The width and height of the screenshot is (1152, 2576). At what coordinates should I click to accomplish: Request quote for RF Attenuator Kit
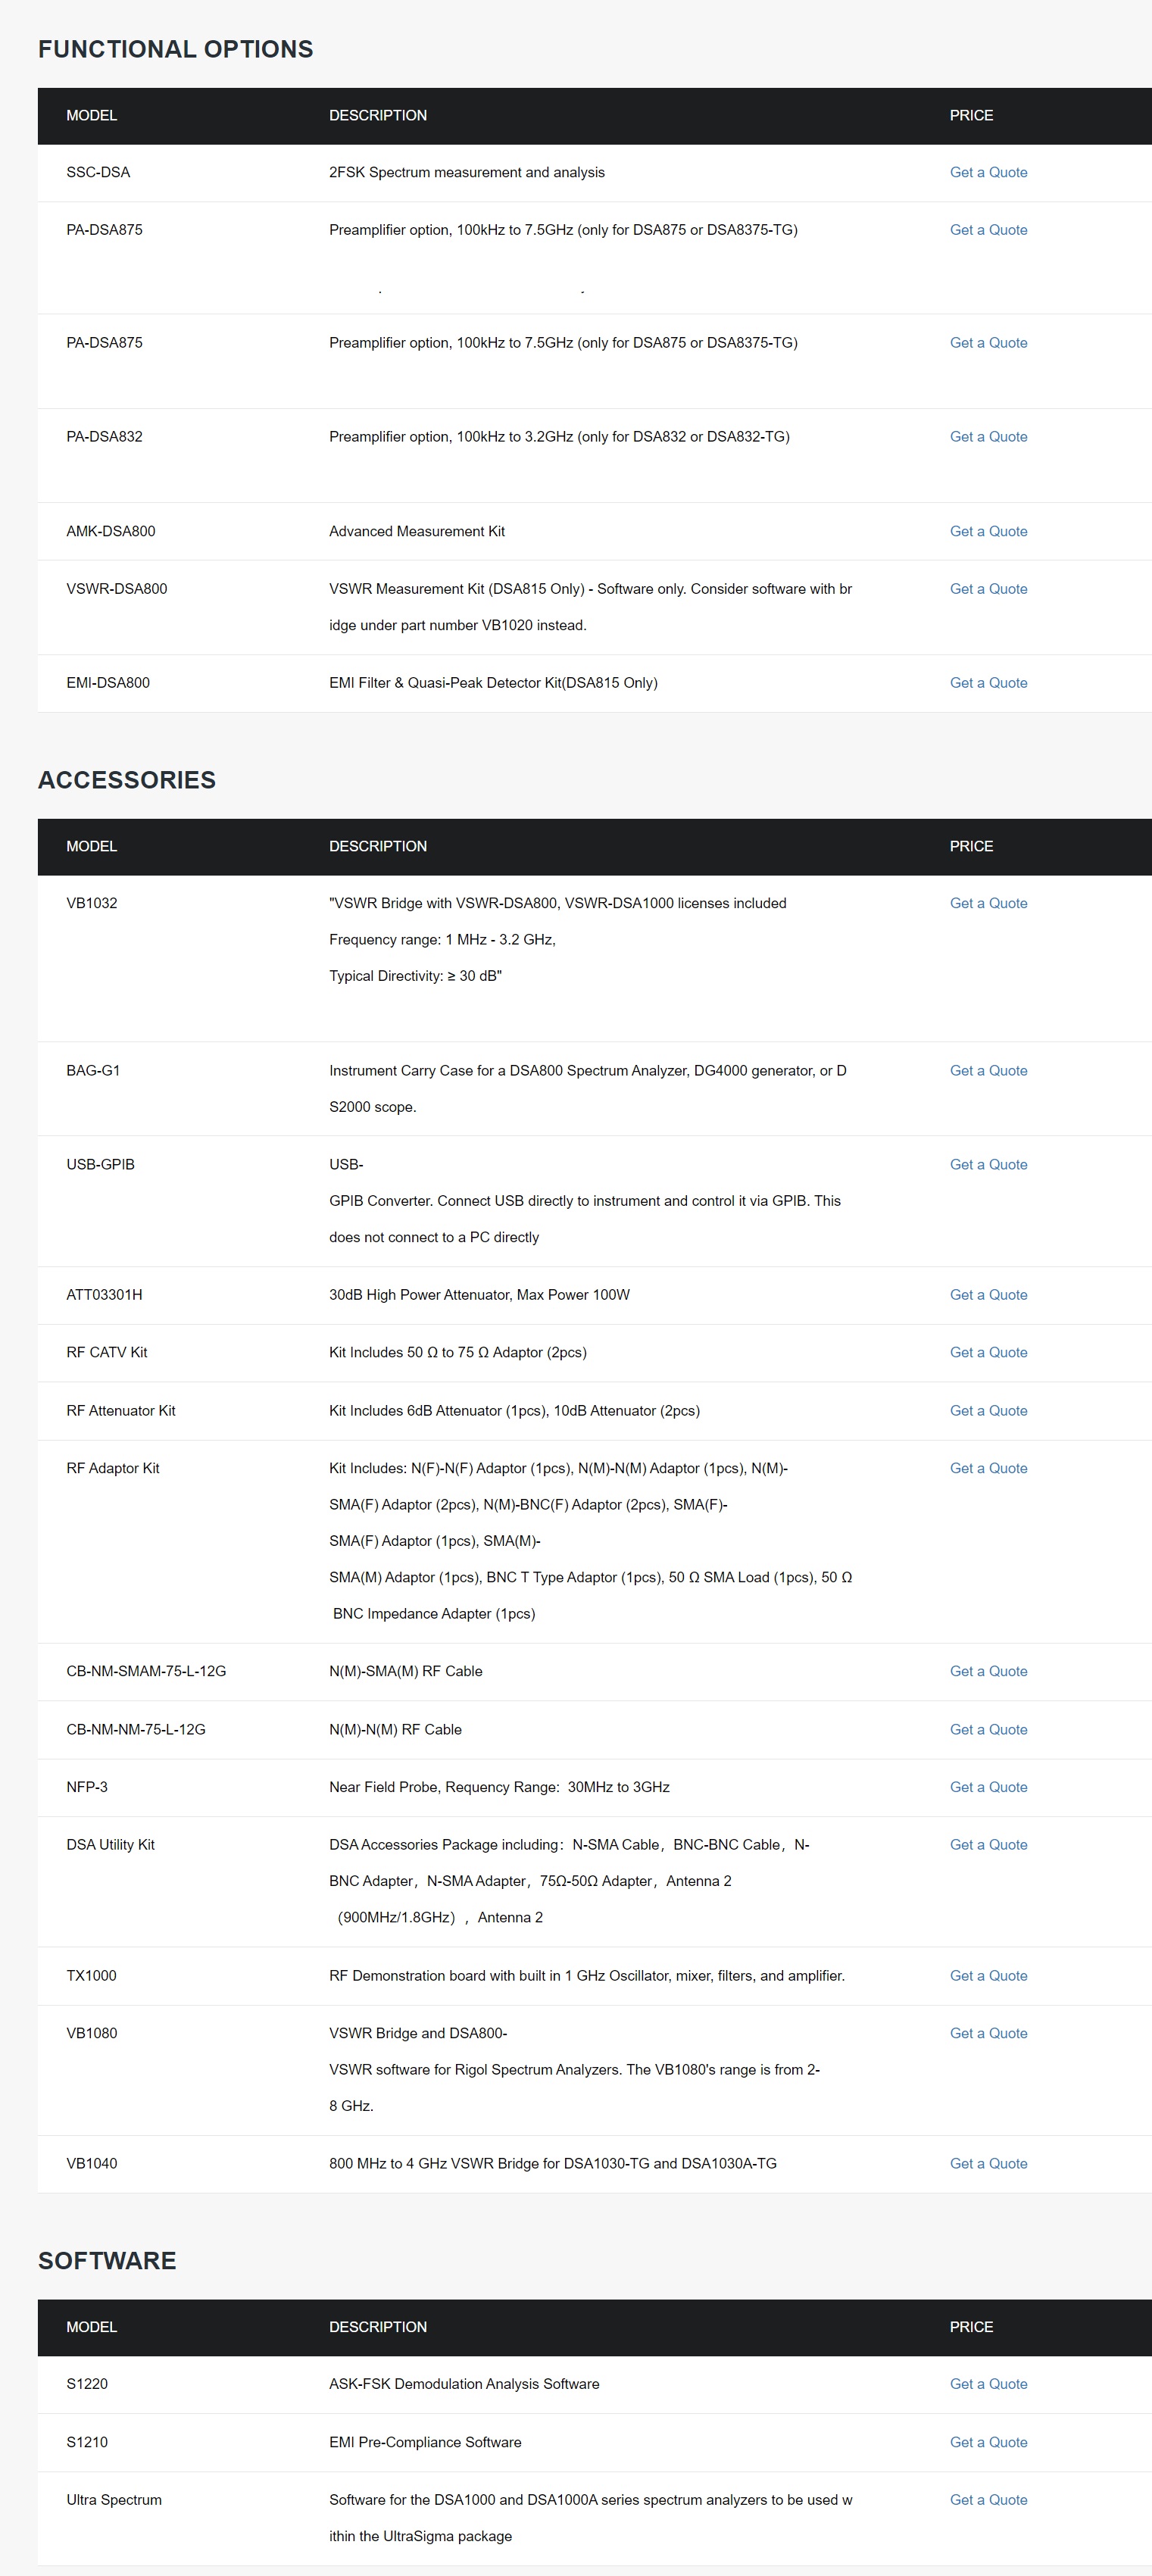(x=988, y=1411)
